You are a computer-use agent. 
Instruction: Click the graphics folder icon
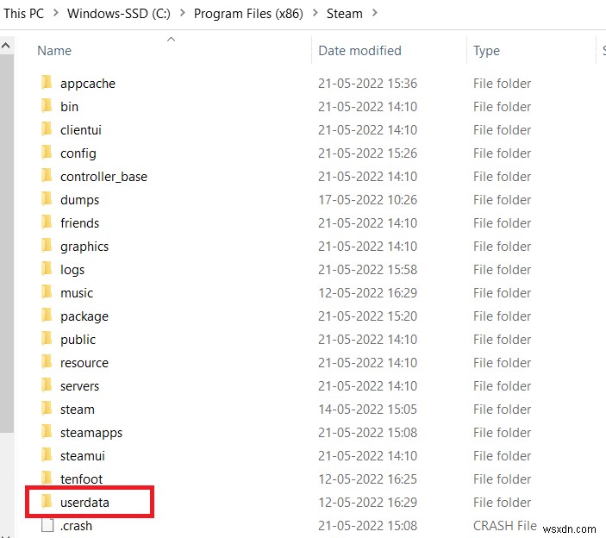[x=47, y=245]
